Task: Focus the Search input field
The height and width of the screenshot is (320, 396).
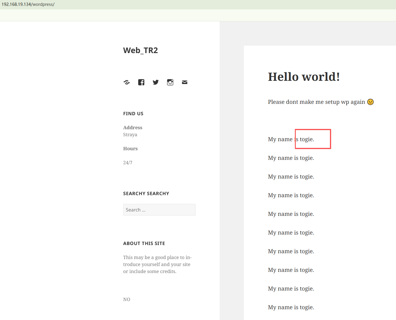Action: pyautogui.click(x=159, y=210)
